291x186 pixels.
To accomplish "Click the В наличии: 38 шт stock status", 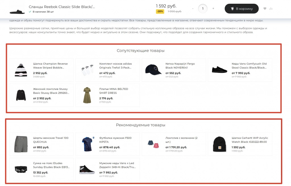I will coord(43,12).
